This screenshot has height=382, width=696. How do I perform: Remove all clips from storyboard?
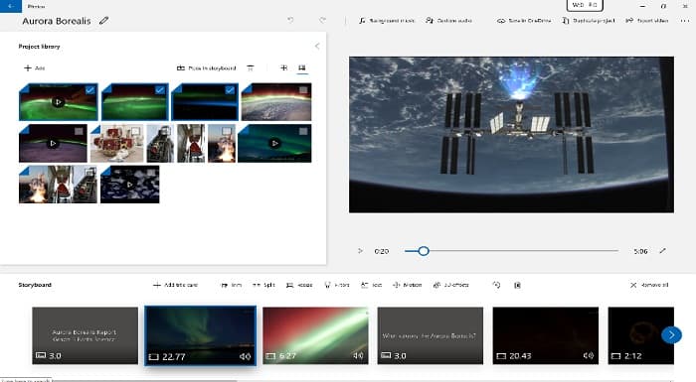(x=649, y=285)
